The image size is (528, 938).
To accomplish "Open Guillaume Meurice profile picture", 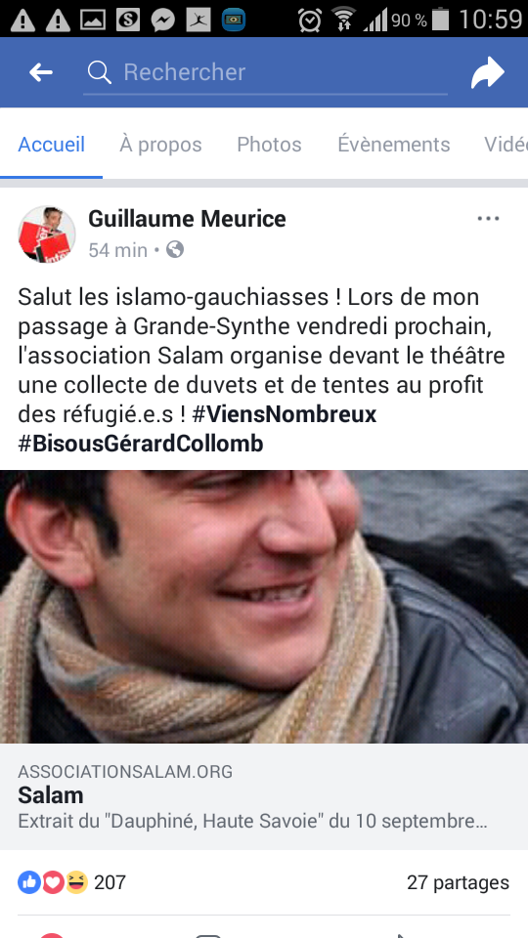I will [47, 234].
